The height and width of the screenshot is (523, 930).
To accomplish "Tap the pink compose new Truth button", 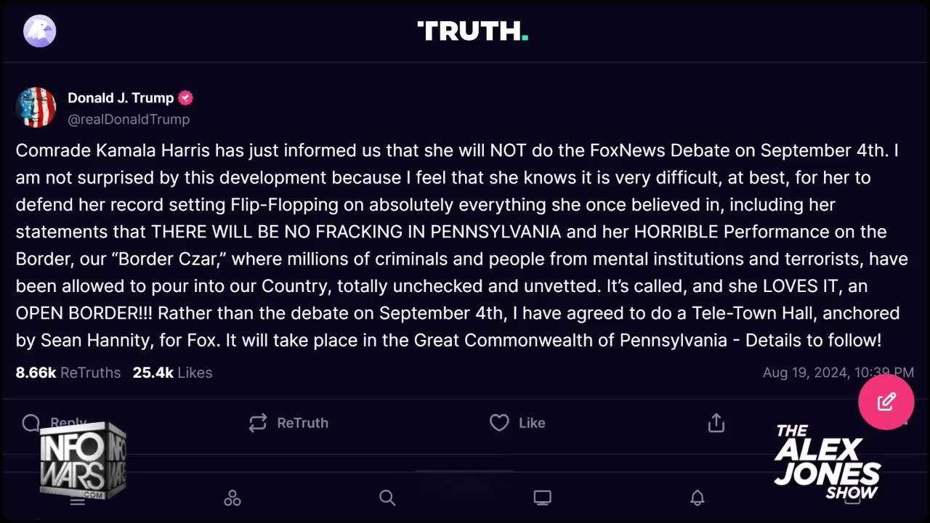I will [x=886, y=402].
